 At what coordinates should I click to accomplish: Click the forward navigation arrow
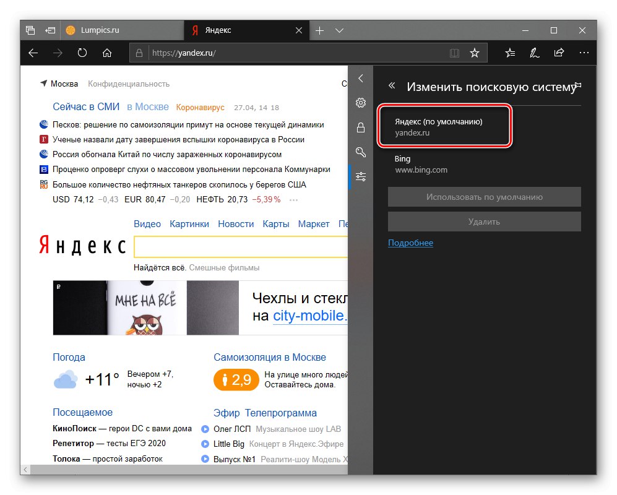[58, 53]
